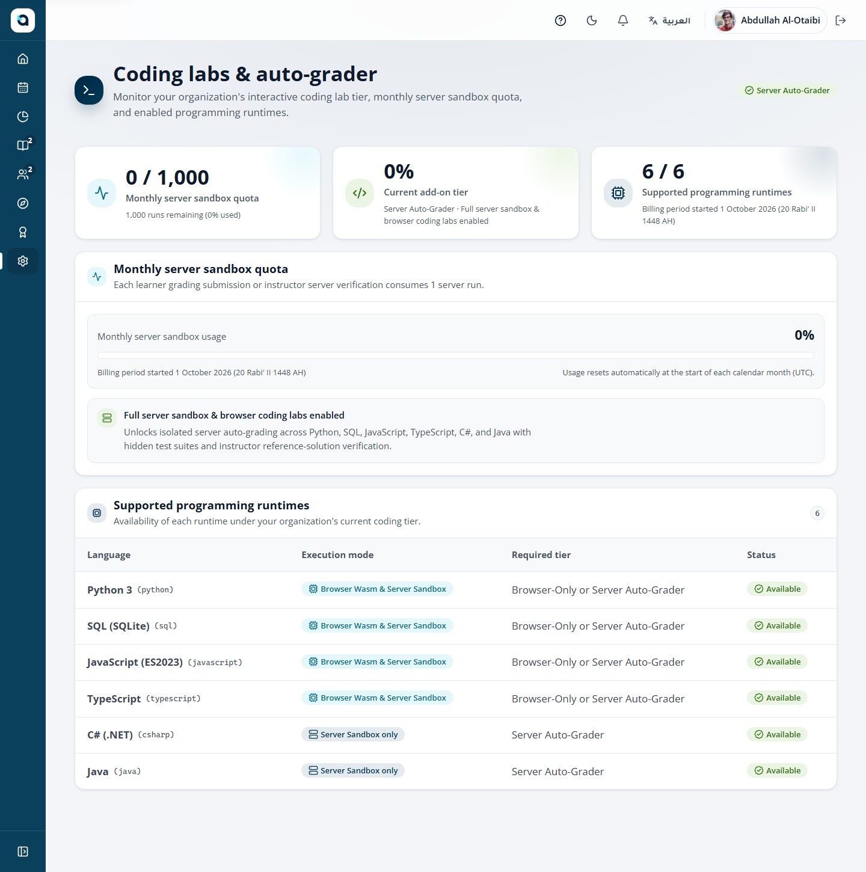Click the chip icon beside Supported programming runtimes heading
The height and width of the screenshot is (872, 866).
coord(97,513)
